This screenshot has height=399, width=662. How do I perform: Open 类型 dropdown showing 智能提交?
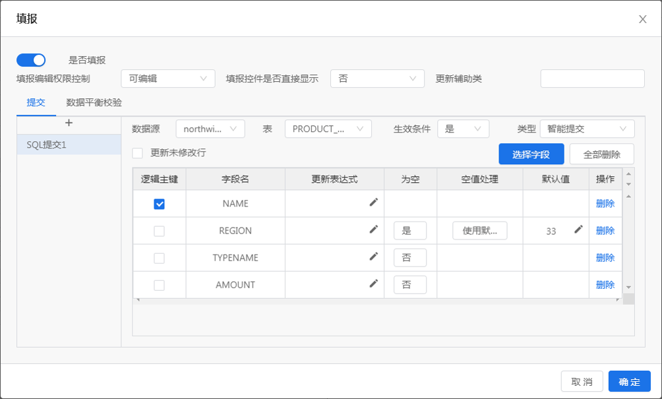click(587, 129)
